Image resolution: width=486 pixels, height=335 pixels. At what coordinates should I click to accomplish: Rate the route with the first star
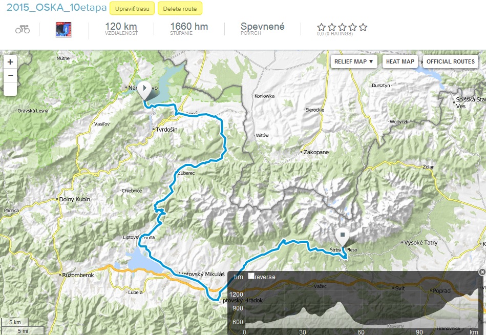pyautogui.click(x=322, y=27)
